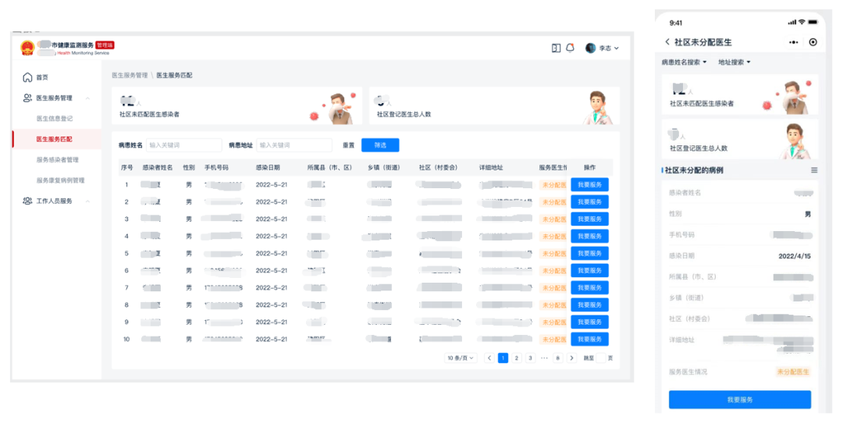Click the notification bell icon
The image size is (843, 424).
click(x=570, y=48)
